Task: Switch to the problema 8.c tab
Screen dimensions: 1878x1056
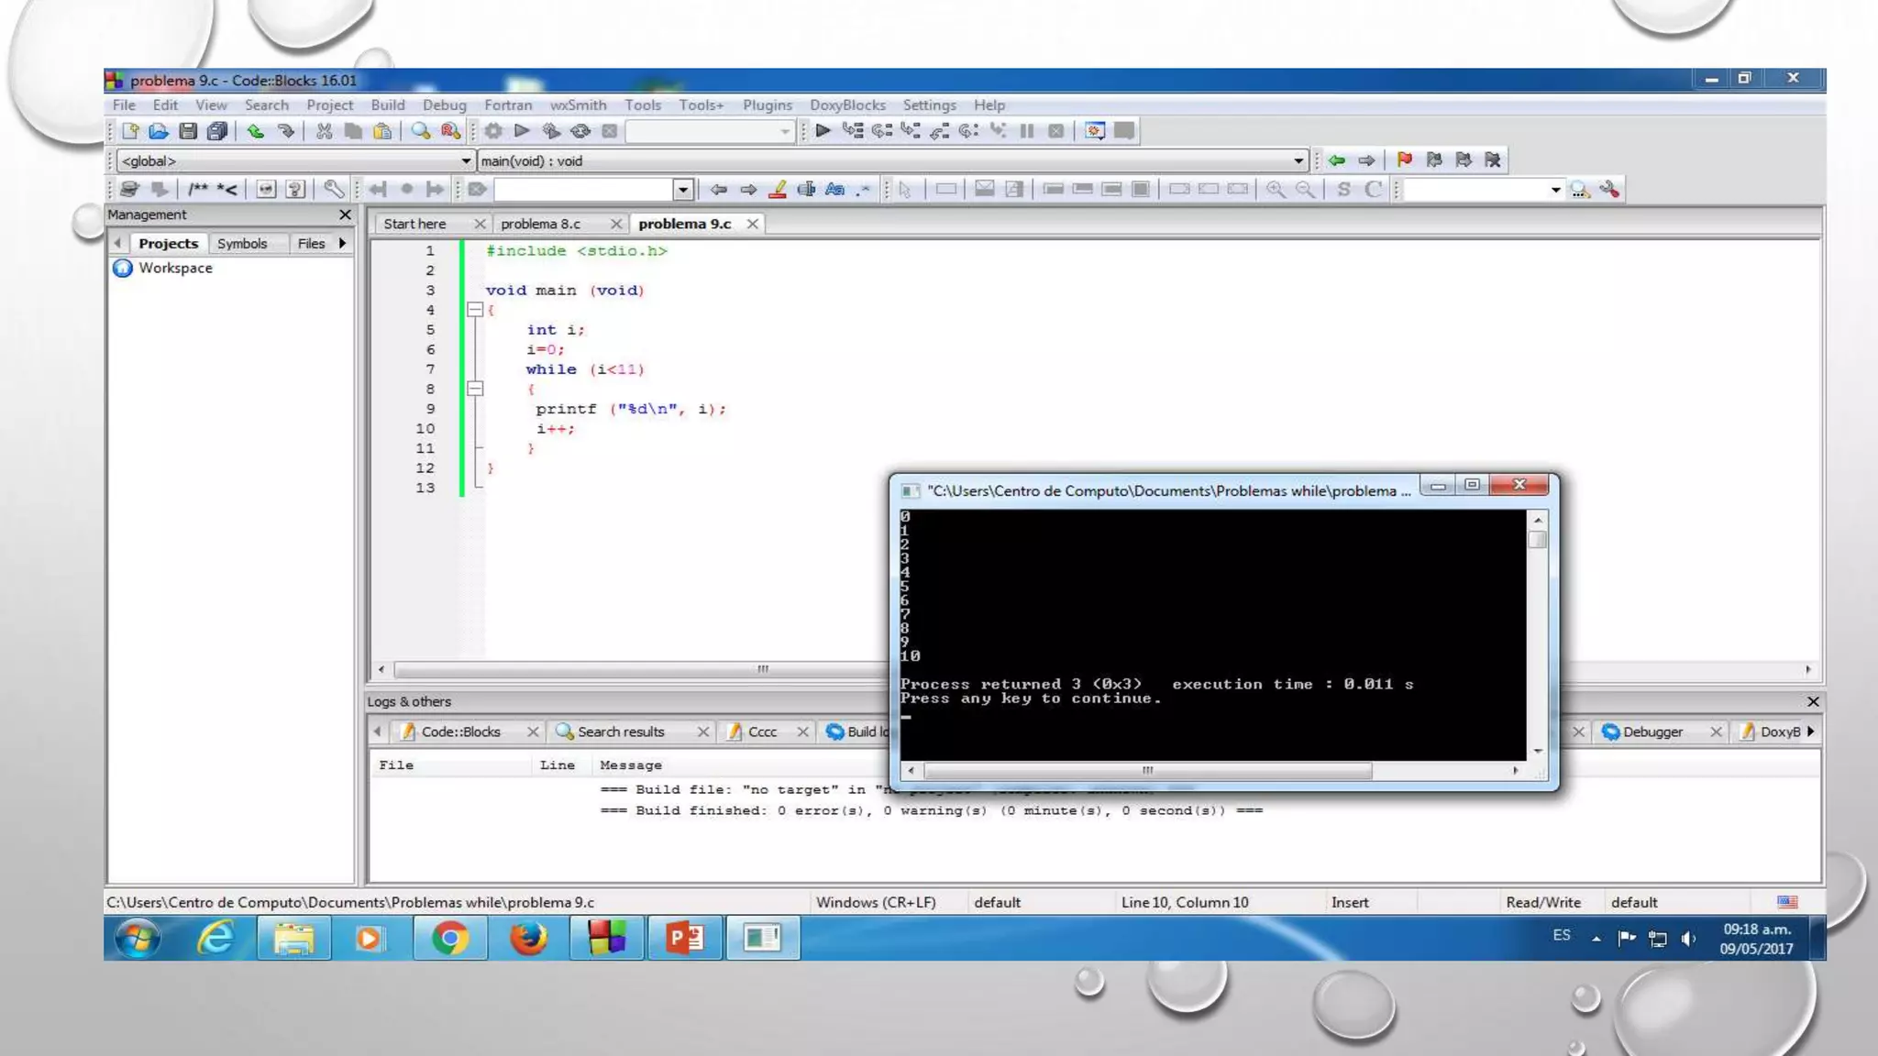Action: click(540, 224)
